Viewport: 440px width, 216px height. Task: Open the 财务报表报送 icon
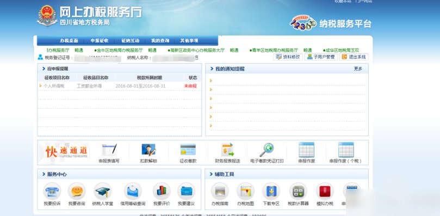pos(227,150)
